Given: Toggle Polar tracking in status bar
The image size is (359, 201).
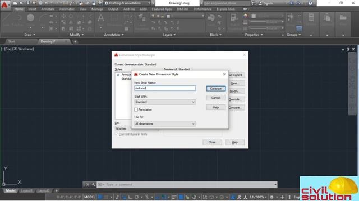Looking at the screenshot, I should coord(137,197).
